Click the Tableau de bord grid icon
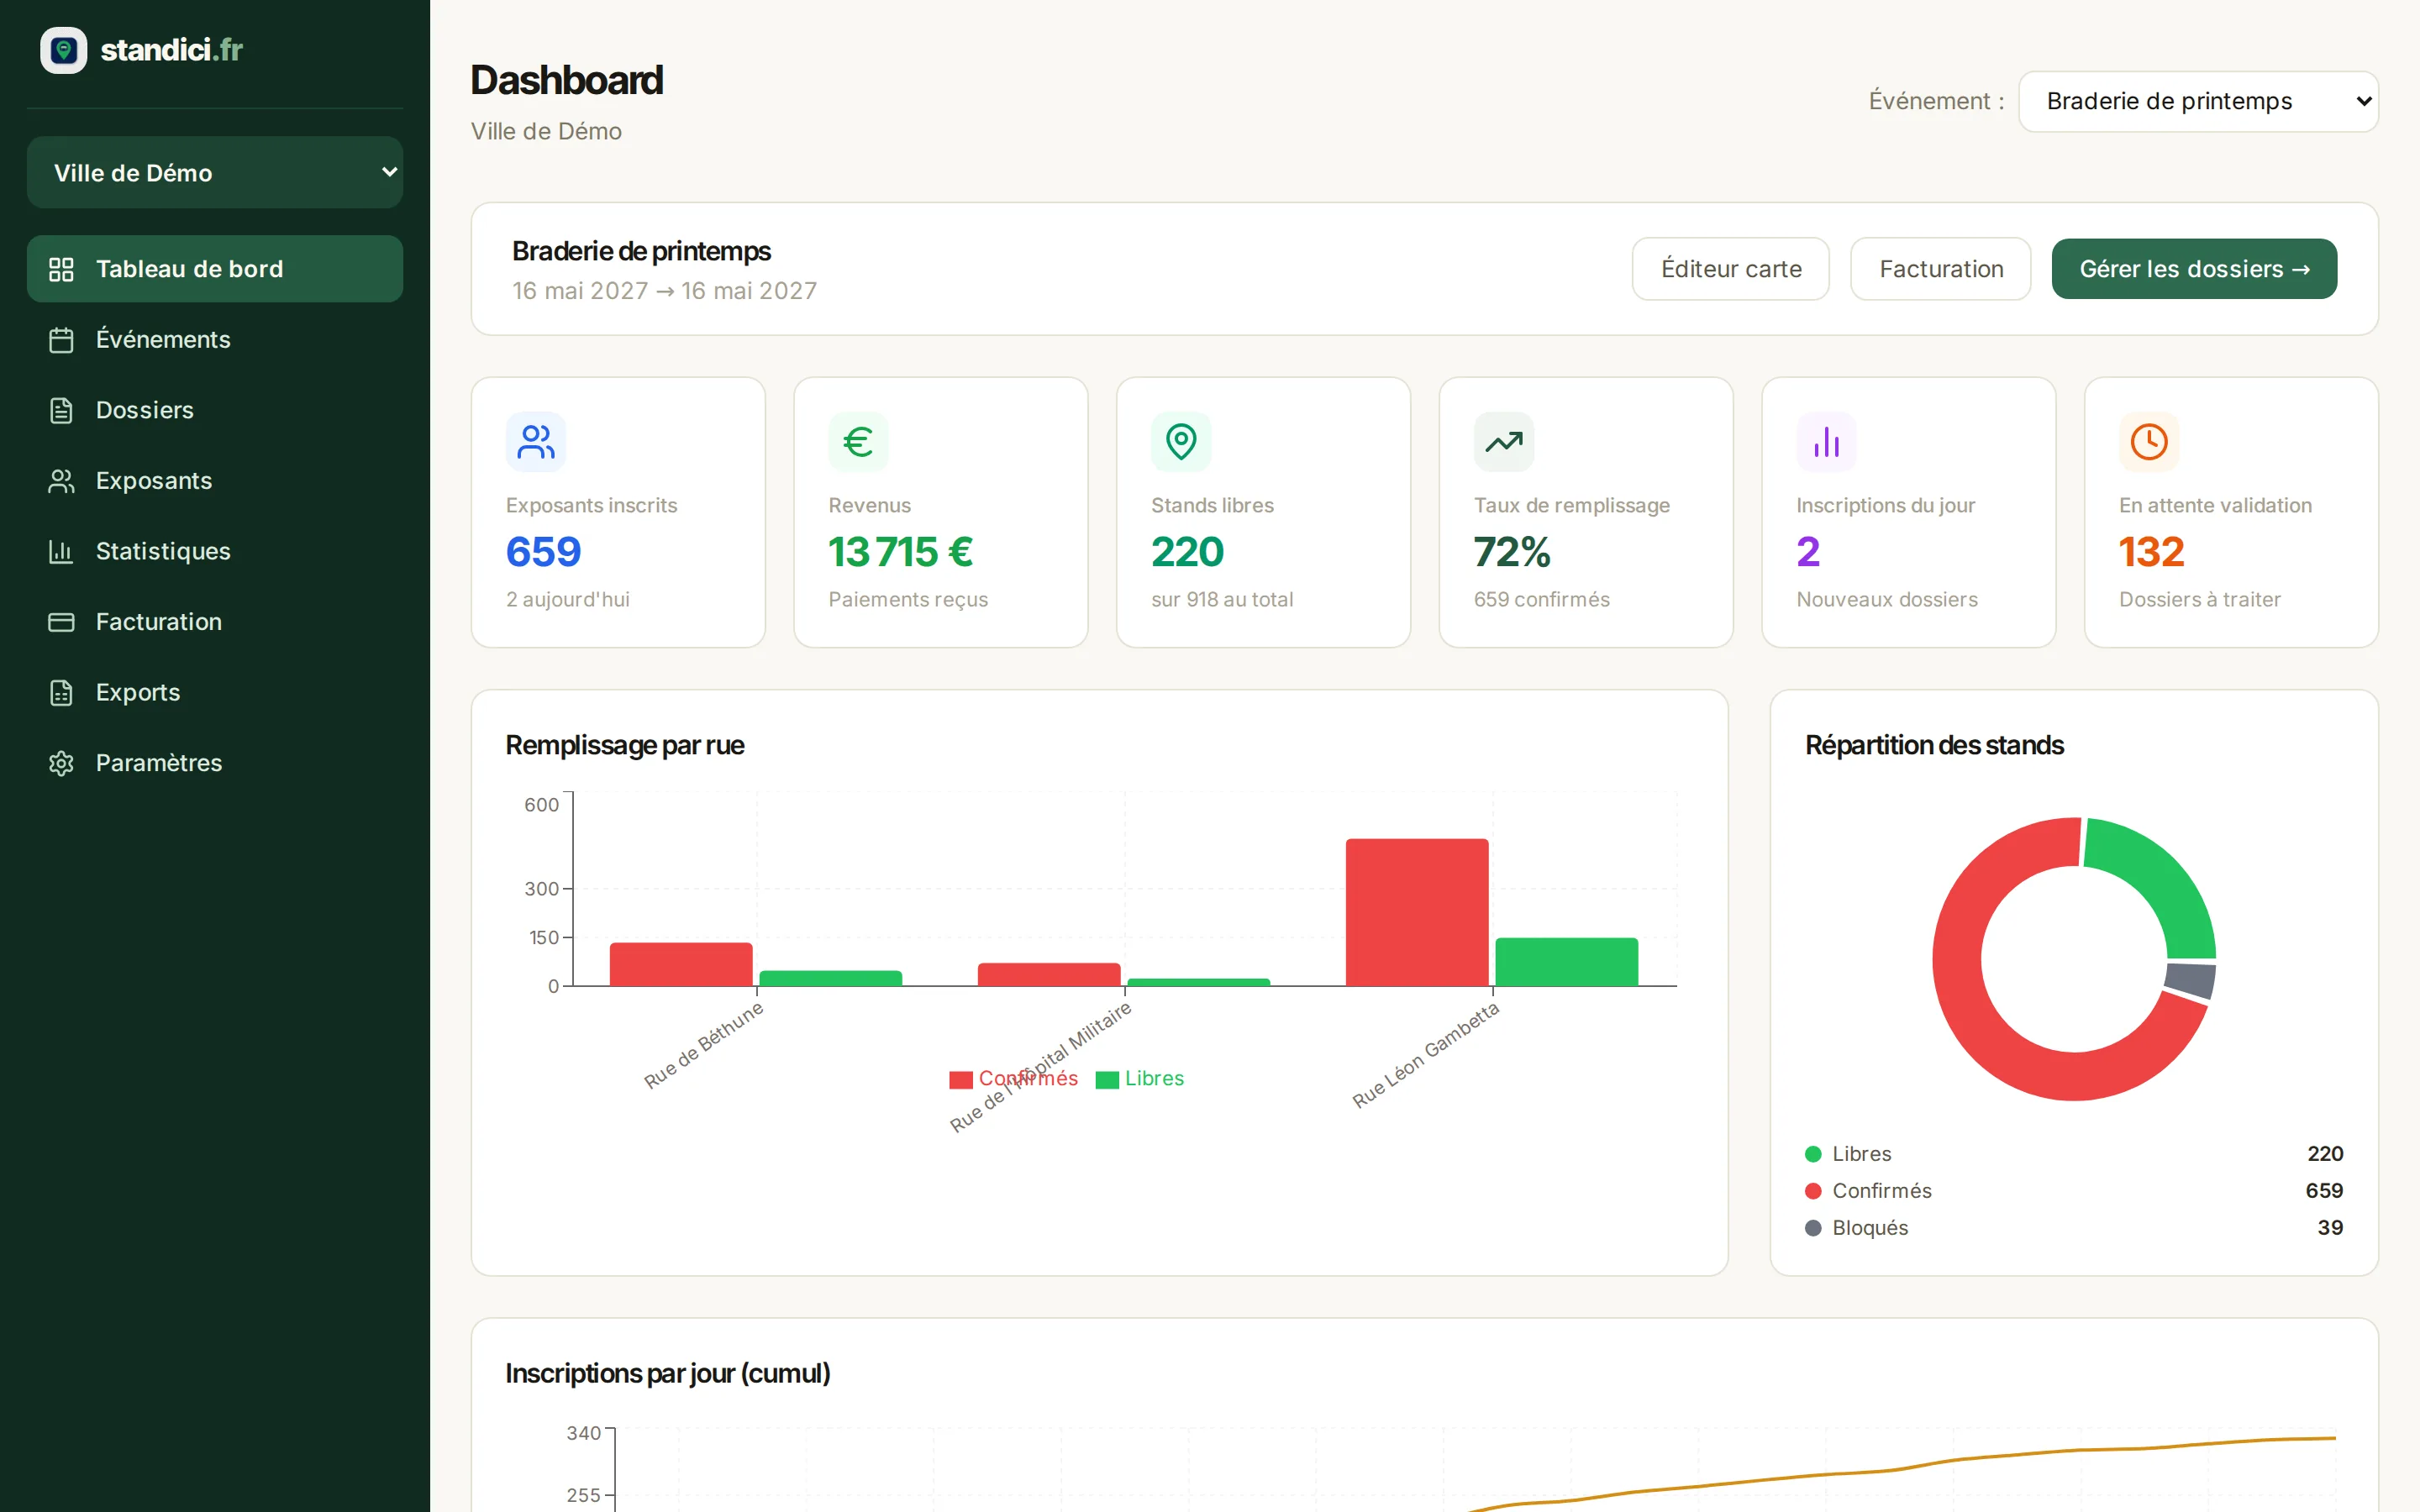The image size is (2420, 1512). pos(61,269)
